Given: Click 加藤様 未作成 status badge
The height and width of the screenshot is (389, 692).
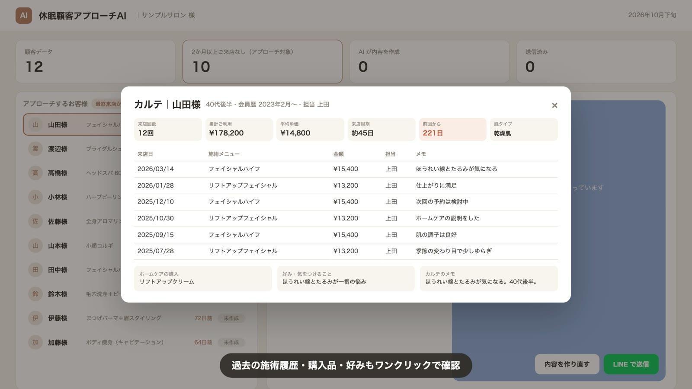Looking at the screenshot, I should coord(231,342).
